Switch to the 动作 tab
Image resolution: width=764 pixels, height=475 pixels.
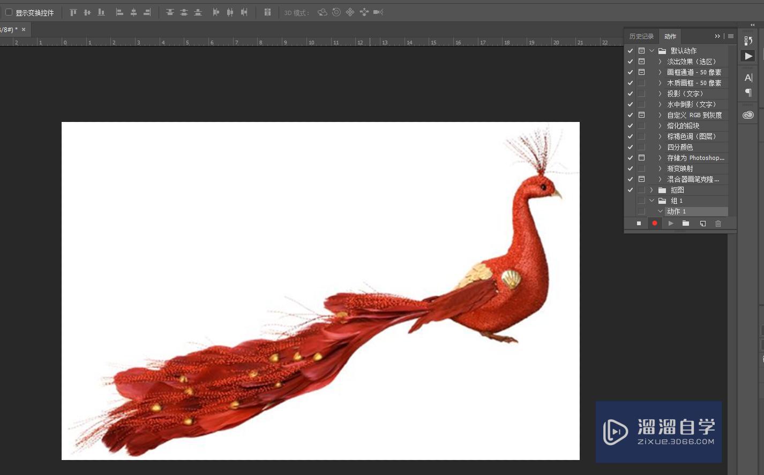point(670,36)
